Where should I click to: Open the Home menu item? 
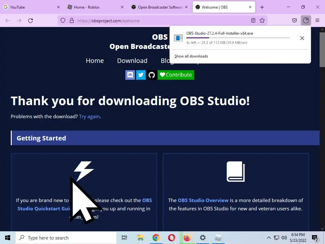coord(95,61)
